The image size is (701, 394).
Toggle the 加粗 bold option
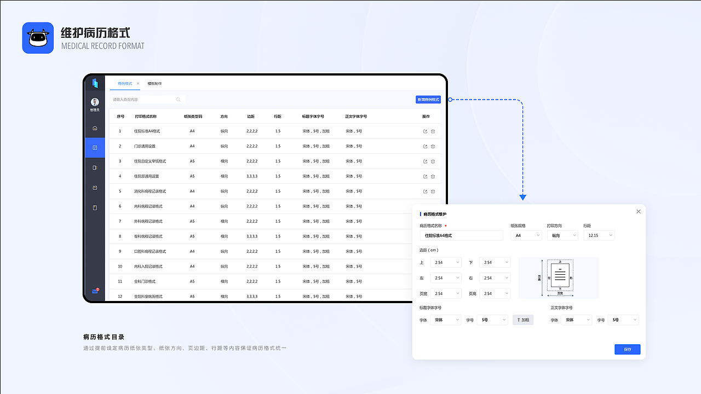[523, 320]
